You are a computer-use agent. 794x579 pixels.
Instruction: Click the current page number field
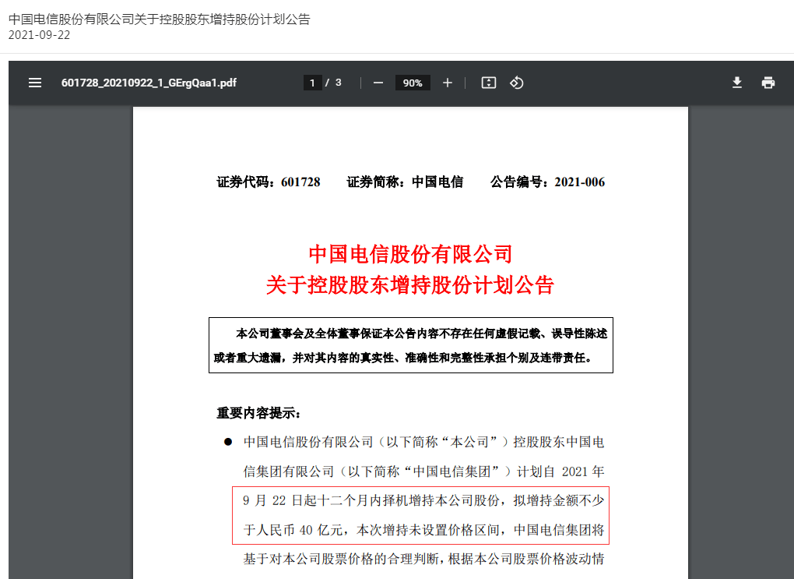312,83
